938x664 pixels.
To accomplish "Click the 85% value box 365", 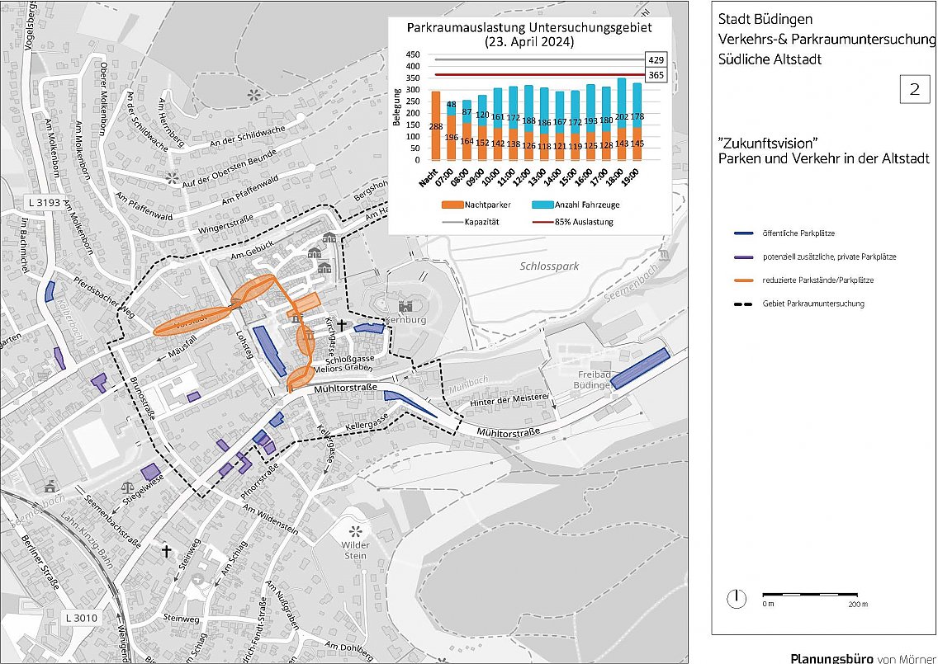I will pyautogui.click(x=656, y=75).
